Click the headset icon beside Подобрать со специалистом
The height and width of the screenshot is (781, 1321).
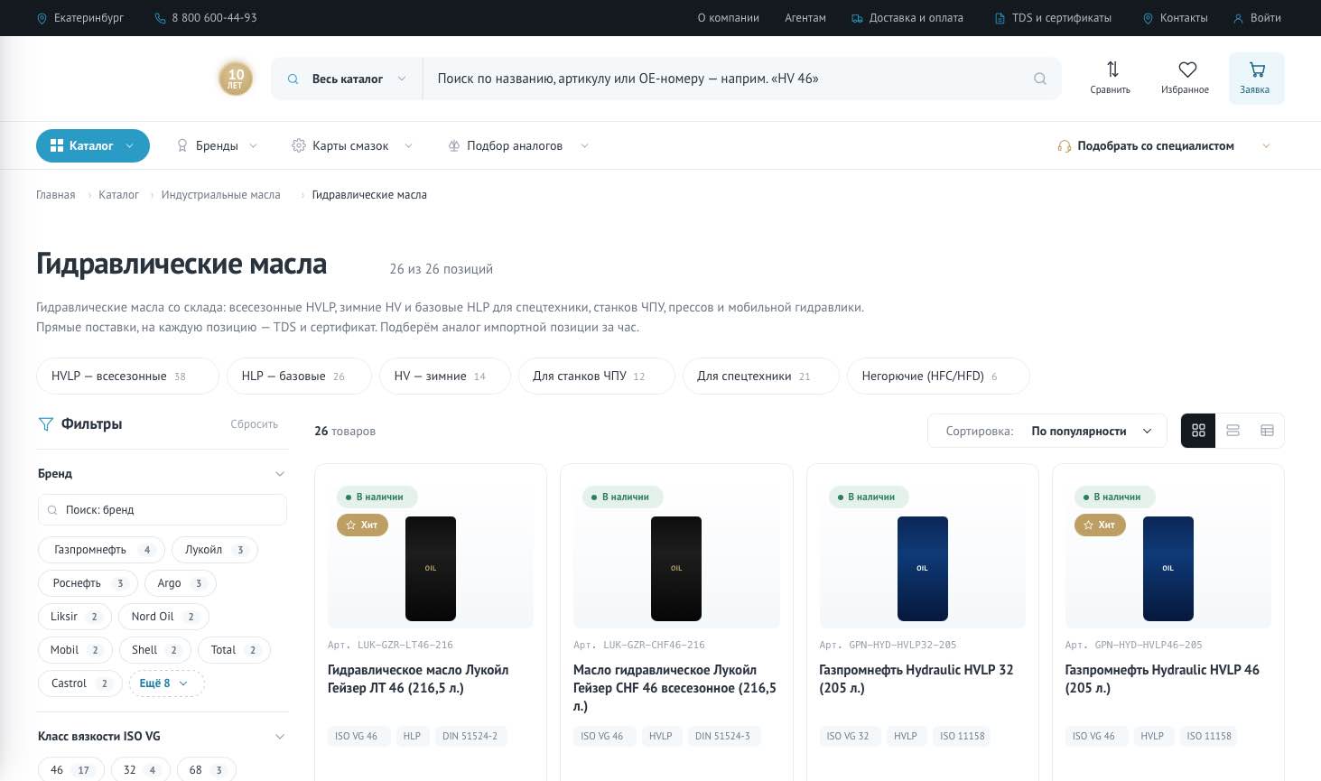click(1065, 146)
